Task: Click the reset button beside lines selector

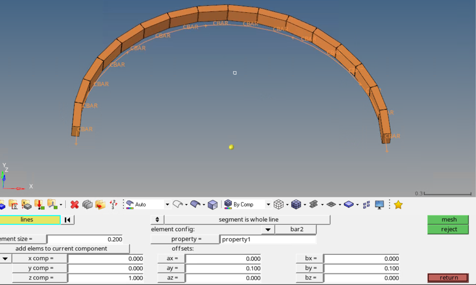Action: (68, 220)
